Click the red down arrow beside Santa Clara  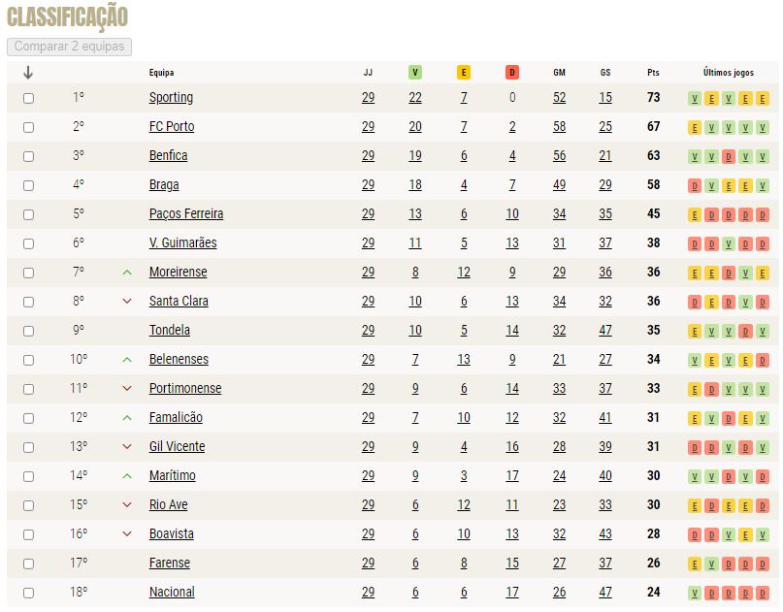(x=127, y=301)
